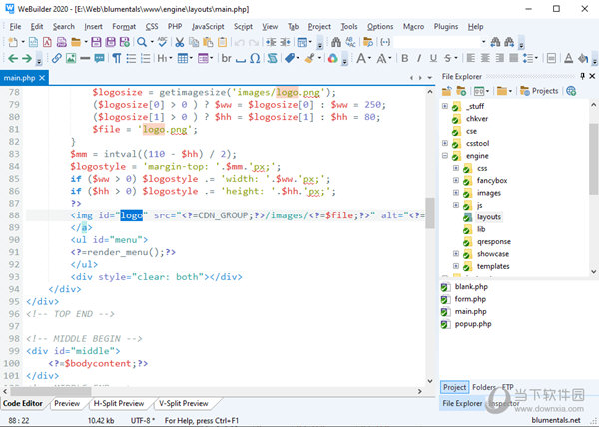Screen dimensions: 599x427
Task: Cut selection with the scissors icon
Action: 179,42
